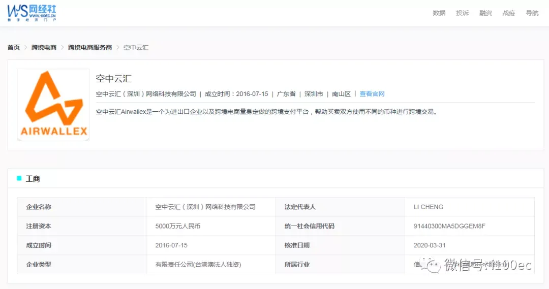Click the 企业类型 label cell
The height and width of the screenshot is (289, 549).
point(82,265)
